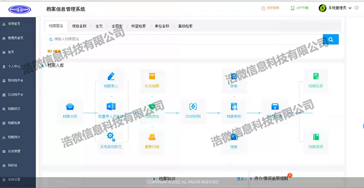Select the 高级检索 search tab
Viewport: 364px width, 188px height.
click(x=185, y=26)
